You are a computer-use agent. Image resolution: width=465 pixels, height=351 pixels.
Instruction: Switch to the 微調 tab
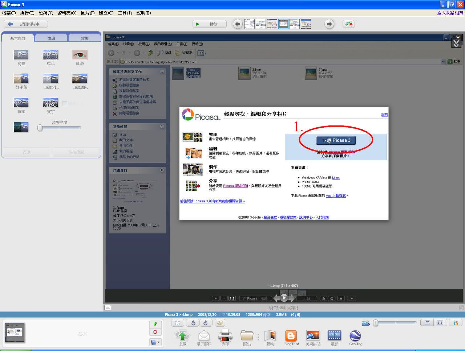click(51, 38)
